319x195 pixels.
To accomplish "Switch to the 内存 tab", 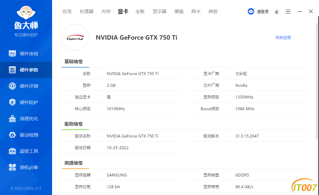I will point(106,12).
